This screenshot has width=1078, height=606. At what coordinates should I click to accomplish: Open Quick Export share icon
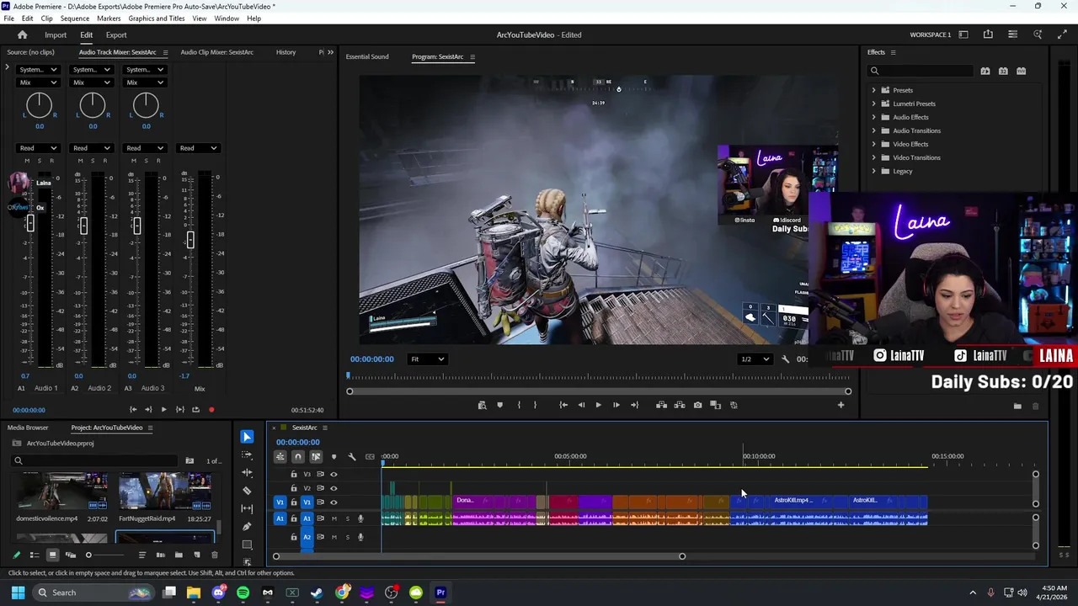click(x=988, y=35)
